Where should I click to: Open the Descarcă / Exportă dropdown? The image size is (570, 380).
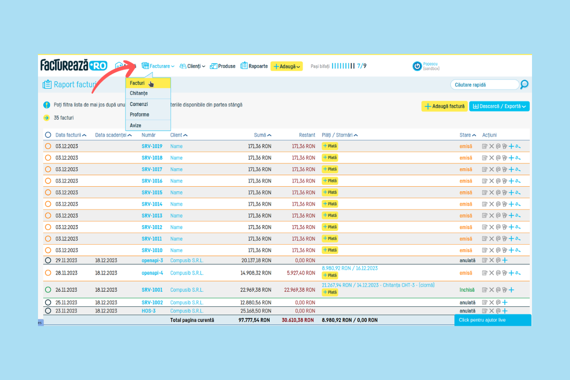pyautogui.click(x=499, y=106)
